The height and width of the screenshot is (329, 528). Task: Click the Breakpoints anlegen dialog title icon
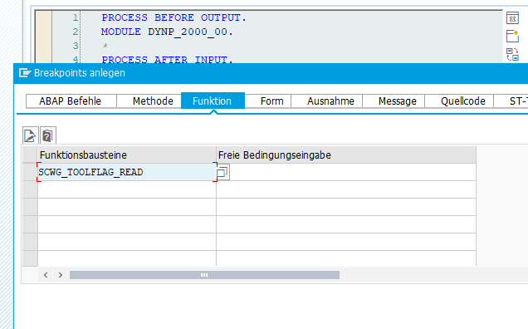pyautogui.click(x=25, y=73)
